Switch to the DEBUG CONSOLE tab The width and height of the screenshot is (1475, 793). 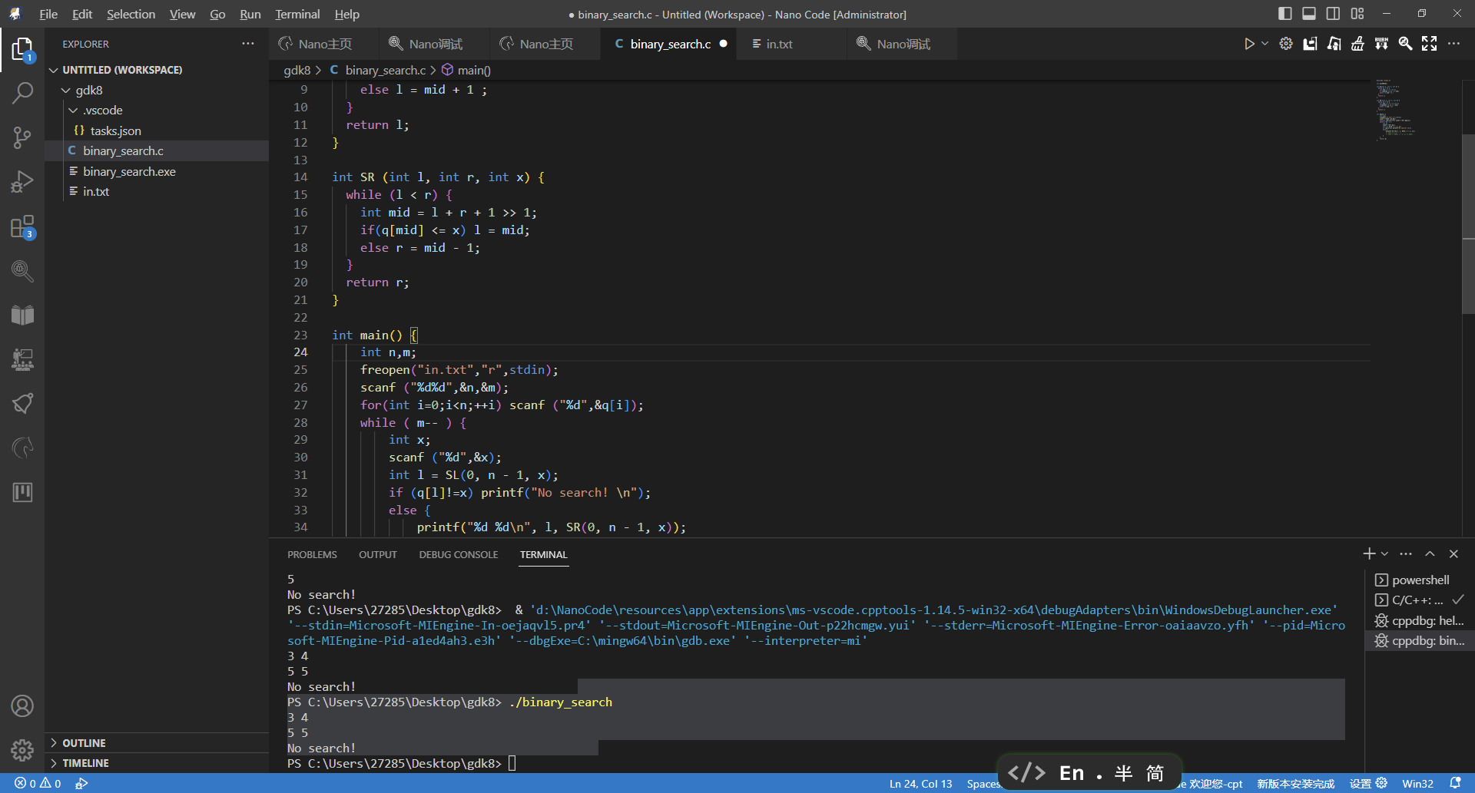459,554
